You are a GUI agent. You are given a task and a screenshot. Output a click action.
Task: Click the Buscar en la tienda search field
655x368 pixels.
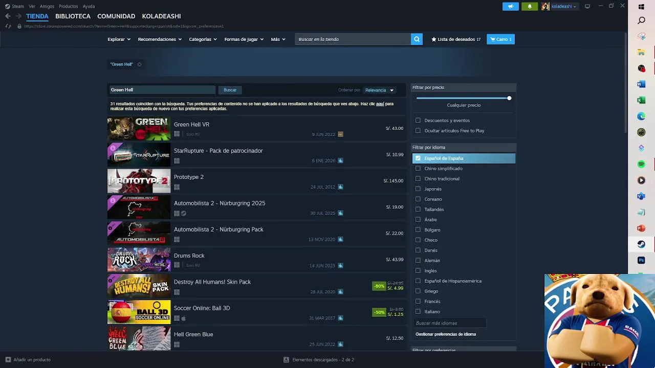tap(353, 39)
